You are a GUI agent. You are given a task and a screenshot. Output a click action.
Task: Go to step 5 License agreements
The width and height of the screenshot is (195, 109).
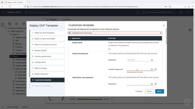pos(48,56)
